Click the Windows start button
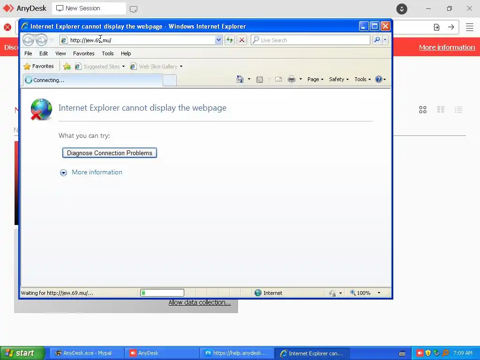Viewport: 480px width, 360px height. 22,353
